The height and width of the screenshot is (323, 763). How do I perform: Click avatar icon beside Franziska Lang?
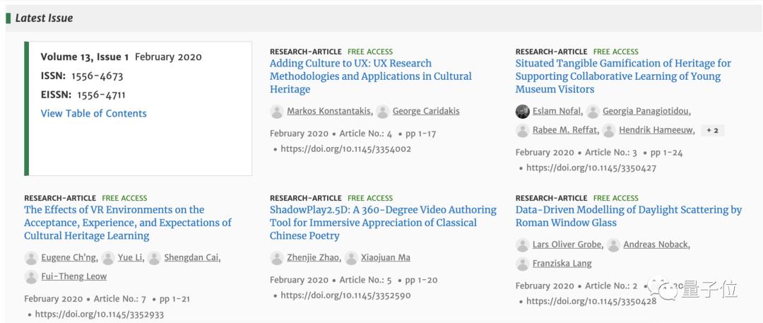tap(523, 264)
